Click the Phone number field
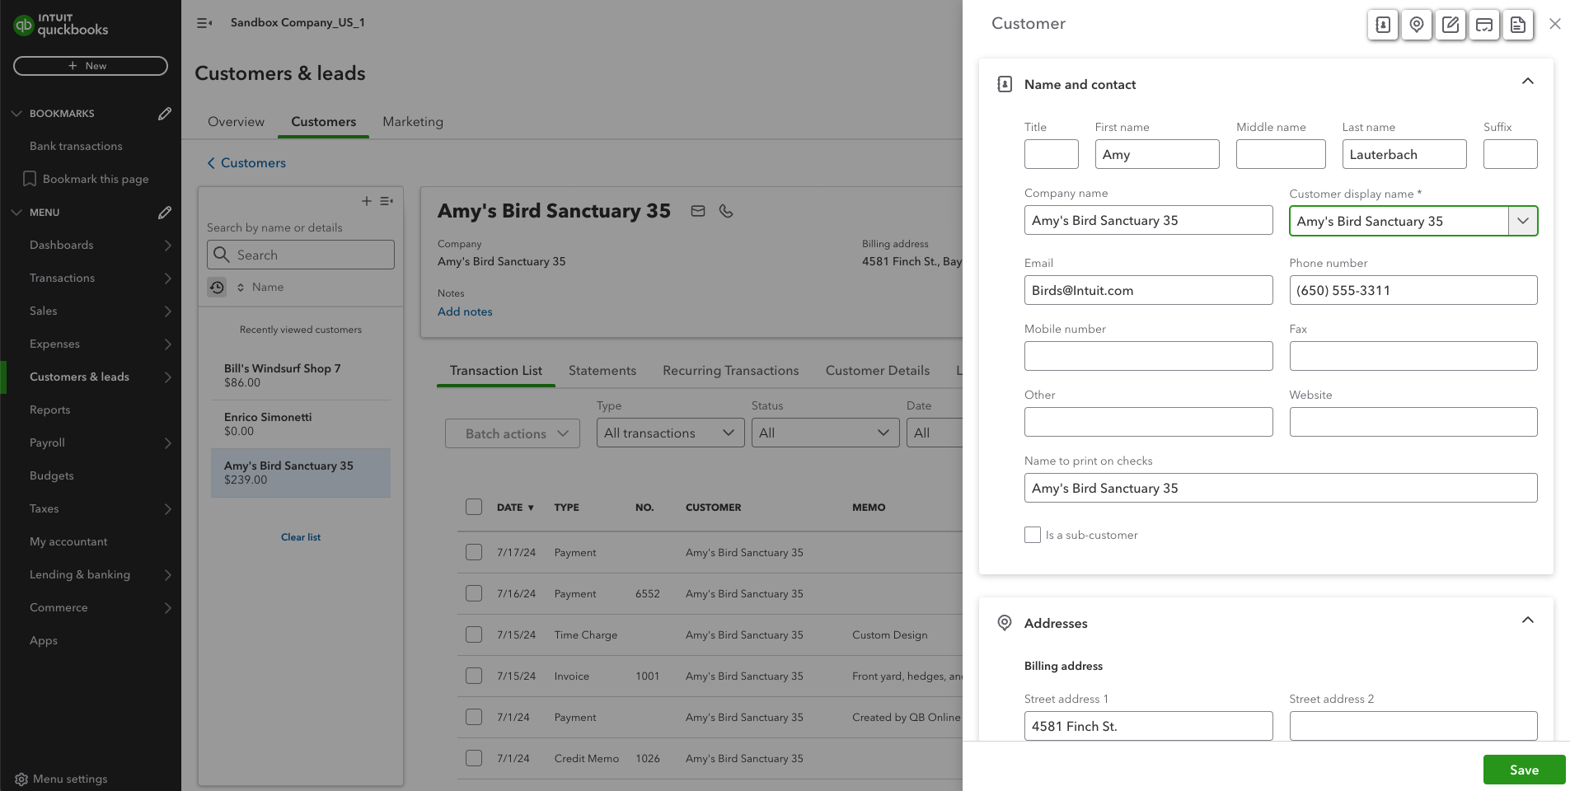Viewport: 1570px width, 791px height. [1413, 290]
